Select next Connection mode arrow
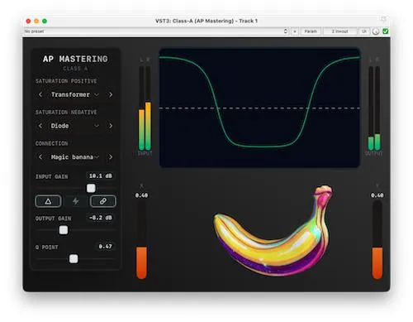The width and height of the screenshot is (413, 322). pos(111,157)
